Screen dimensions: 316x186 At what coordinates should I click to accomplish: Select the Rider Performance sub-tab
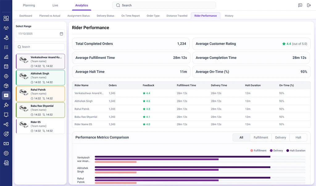pyautogui.click(x=206, y=16)
